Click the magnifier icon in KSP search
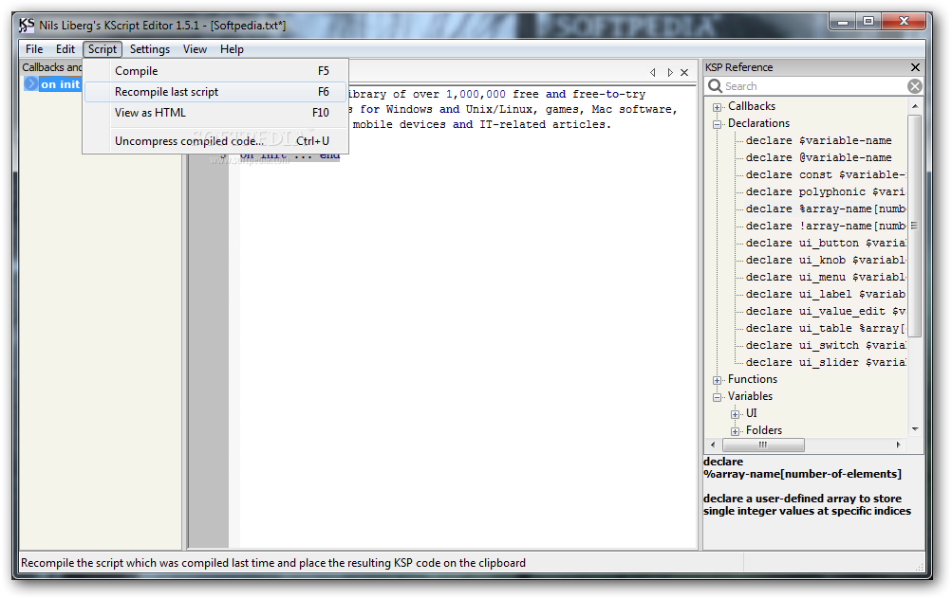 pyautogui.click(x=715, y=86)
